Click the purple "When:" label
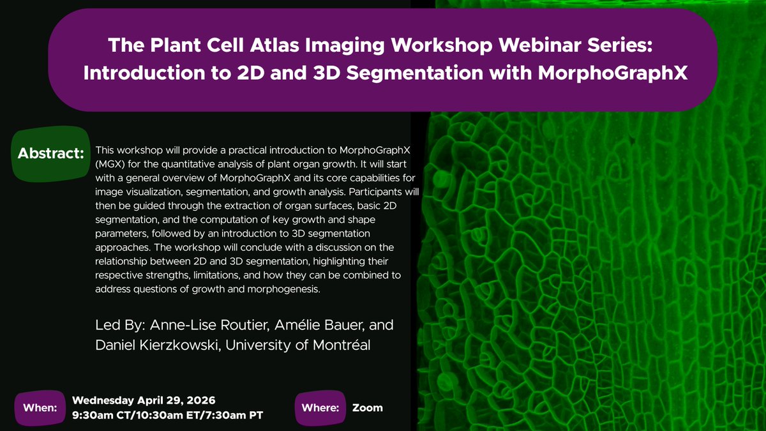The width and height of the screenshot is (766, 431). 40,408
